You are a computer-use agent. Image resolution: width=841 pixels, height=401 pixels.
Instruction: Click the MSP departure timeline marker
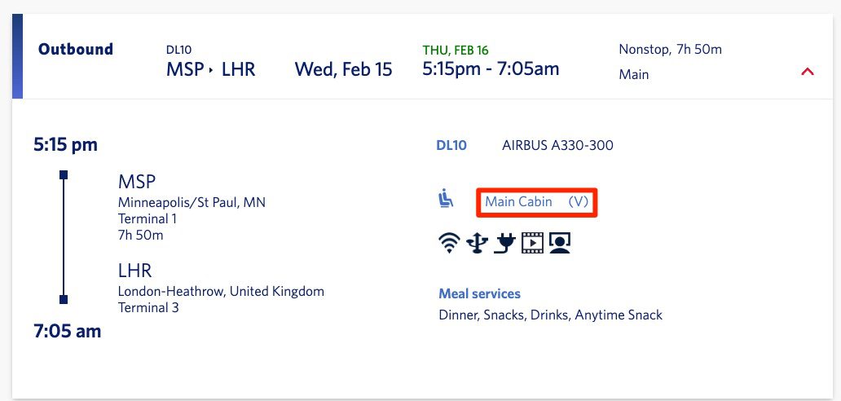point(64,174)
